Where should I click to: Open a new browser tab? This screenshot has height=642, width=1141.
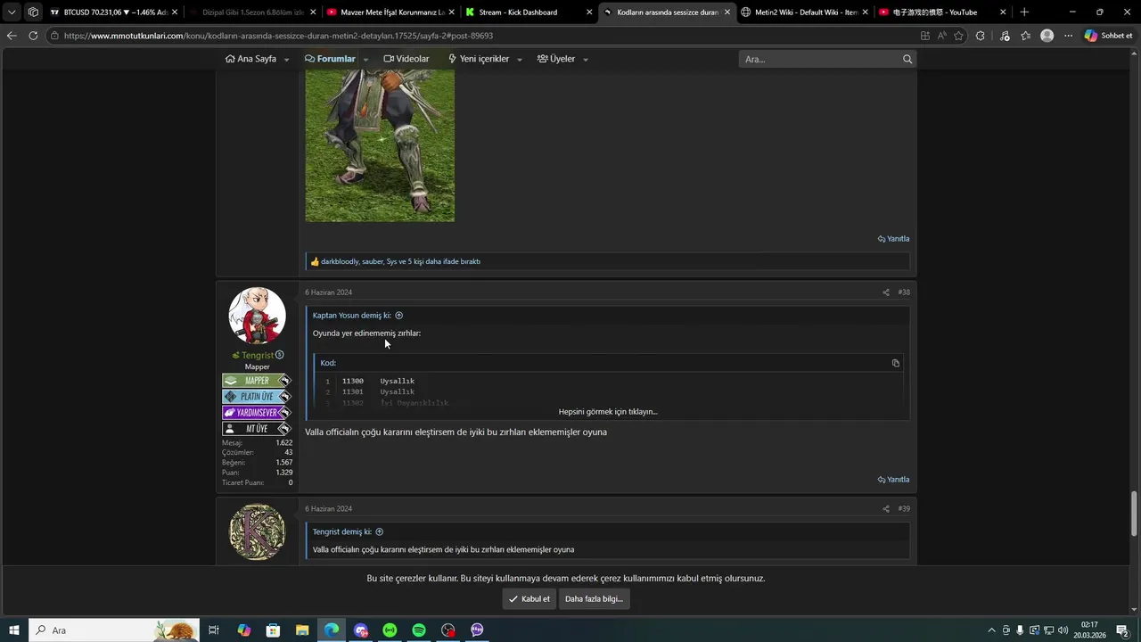[x=1024, y=12]
